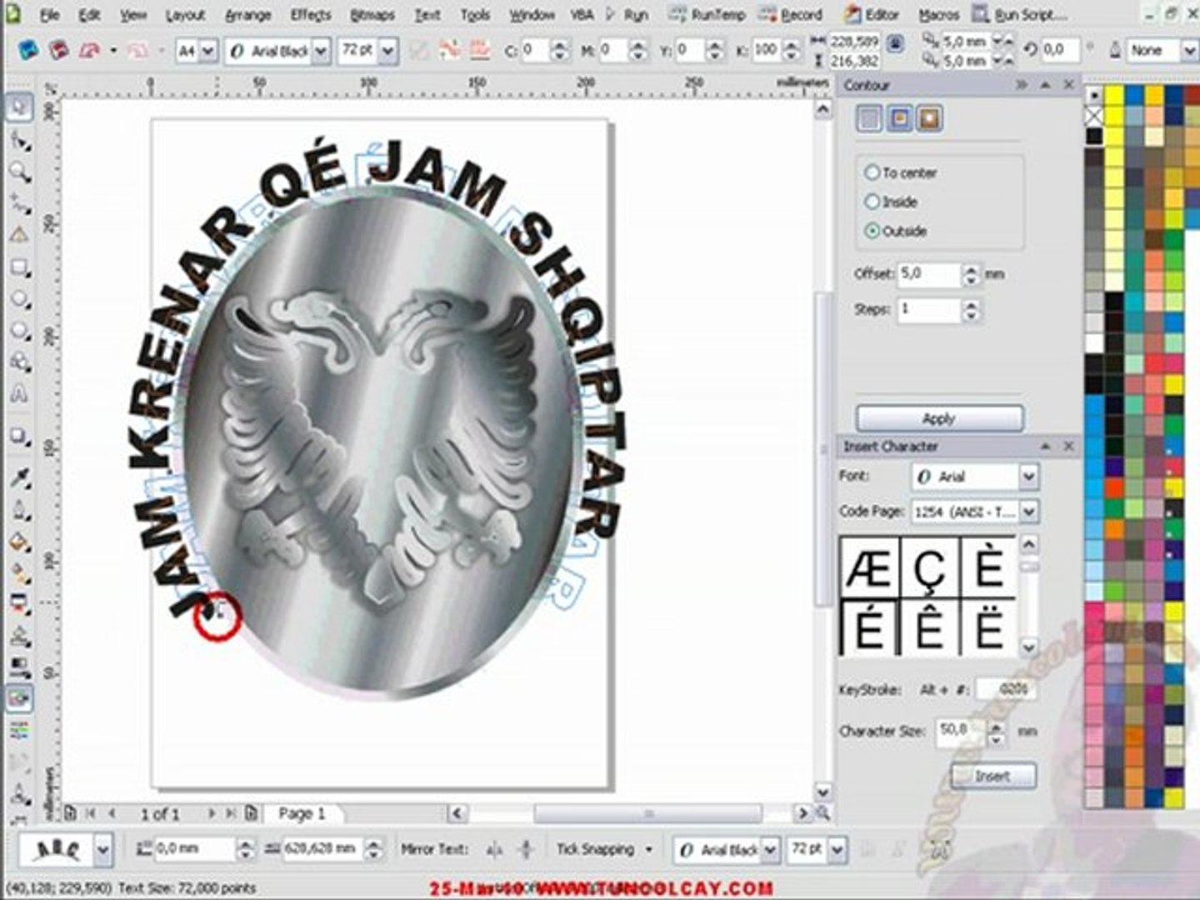Select the Freehand tool in the toolbox
Screen dimensions: 1200x900
[19, 204]
